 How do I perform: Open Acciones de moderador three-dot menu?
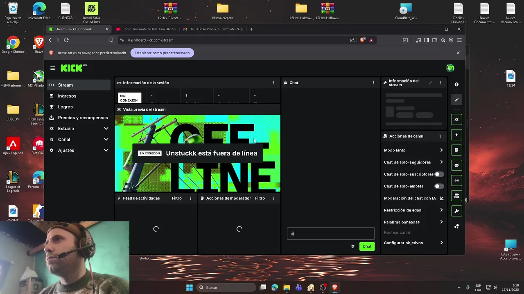(x=273, y=198)
